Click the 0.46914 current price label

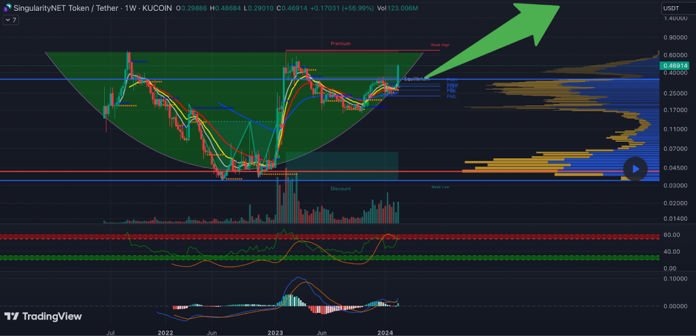tap(676, 65)
